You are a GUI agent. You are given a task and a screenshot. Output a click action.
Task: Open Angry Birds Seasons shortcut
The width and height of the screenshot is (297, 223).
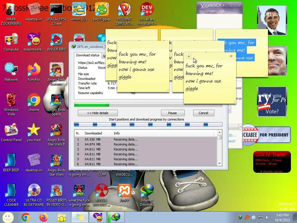tap(56, 74)
